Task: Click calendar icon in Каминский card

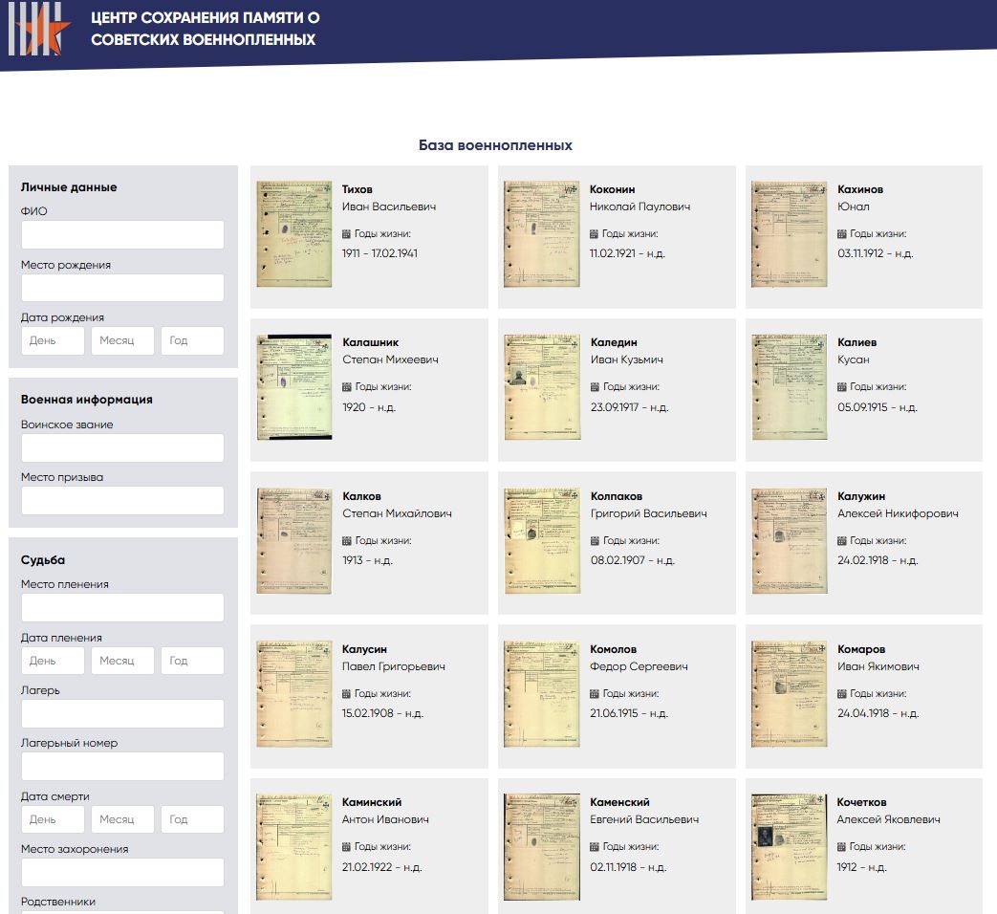Action: click(347, 847)
